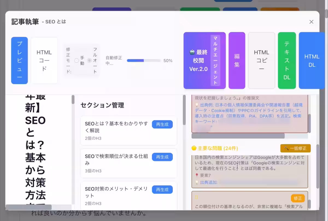The image size is (328, 221).
Task: Click the セクション管理 panel scrollbar
Action: coord(184,110)
